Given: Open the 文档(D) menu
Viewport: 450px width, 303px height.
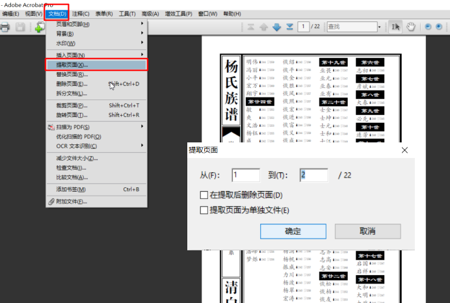Looking at the screenshot, I should tap(57, 14).
